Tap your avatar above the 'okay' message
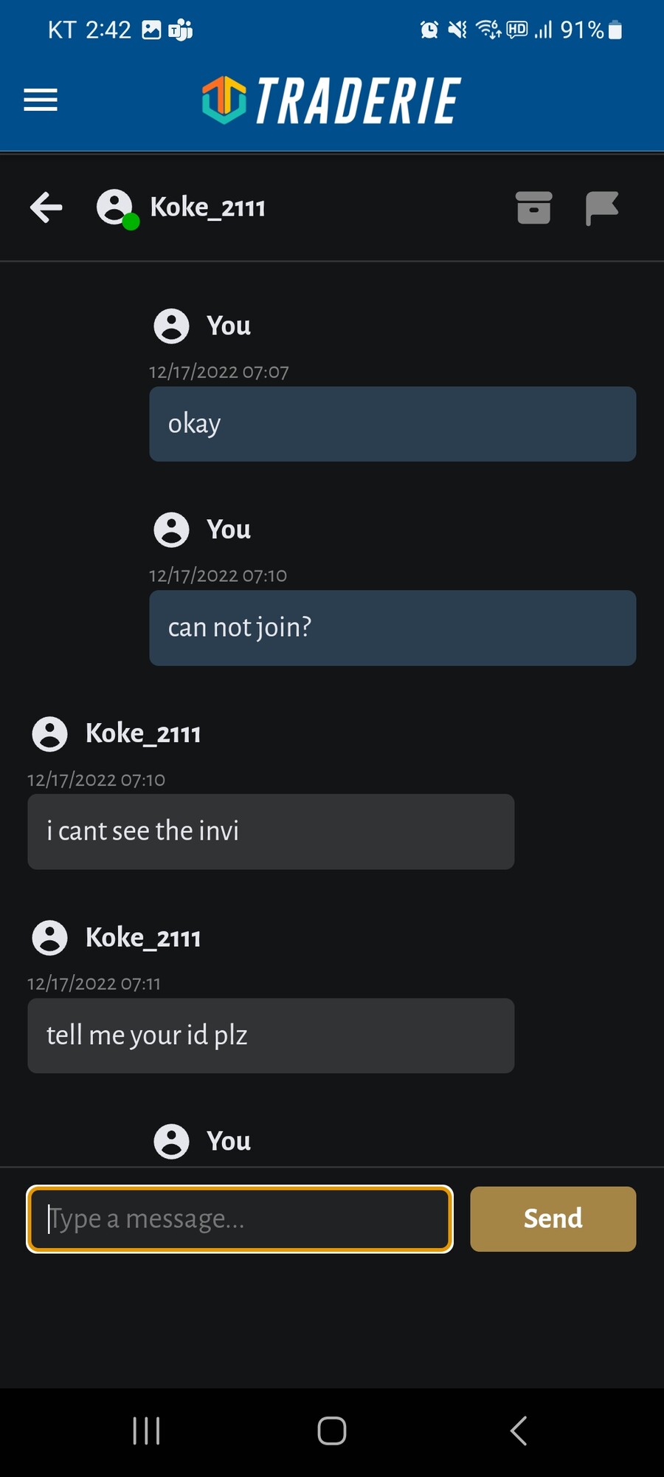Image resolution: width=664 pixels, height=1477 pixels. 171,326
